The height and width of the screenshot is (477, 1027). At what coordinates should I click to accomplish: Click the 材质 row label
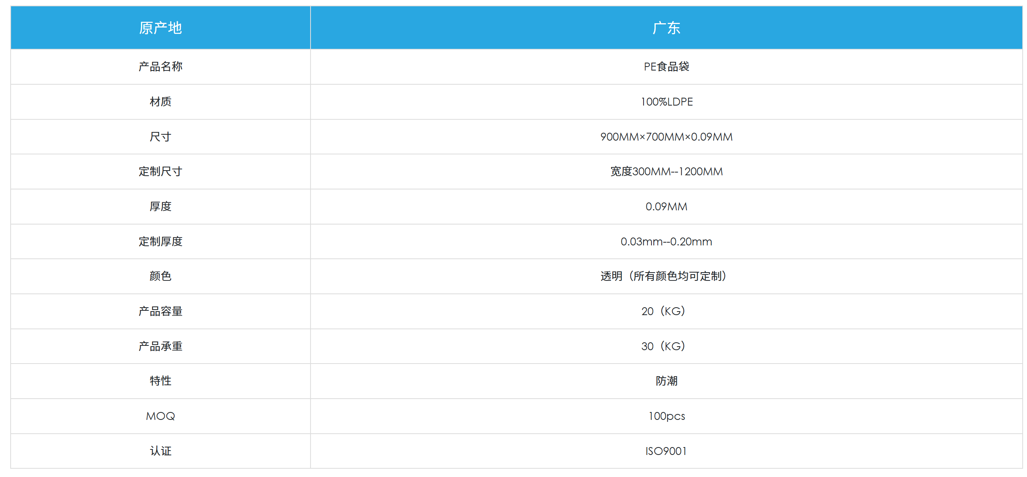pyautogui.click(x=160, y=102)
